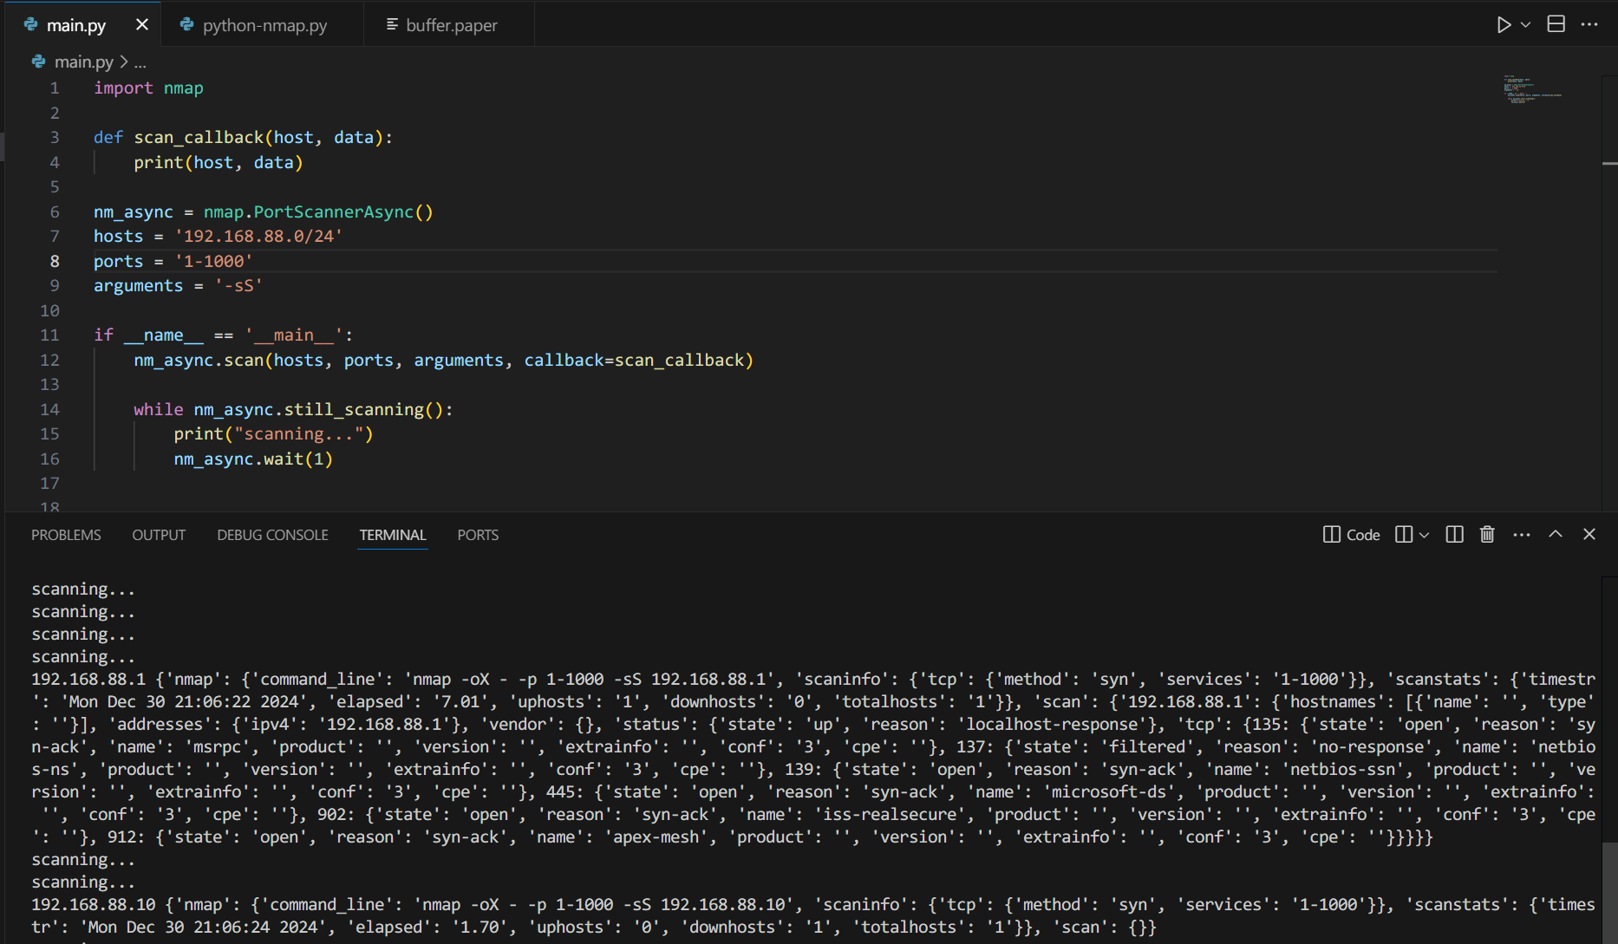Viewport: 1618px width, 944px height.
Task: Click the Code terminal profile button
Action: pos(1351,535)
